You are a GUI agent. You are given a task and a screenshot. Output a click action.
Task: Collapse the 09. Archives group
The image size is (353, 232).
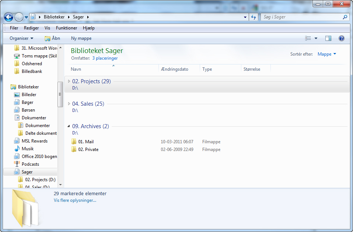[x=69, y=126]
